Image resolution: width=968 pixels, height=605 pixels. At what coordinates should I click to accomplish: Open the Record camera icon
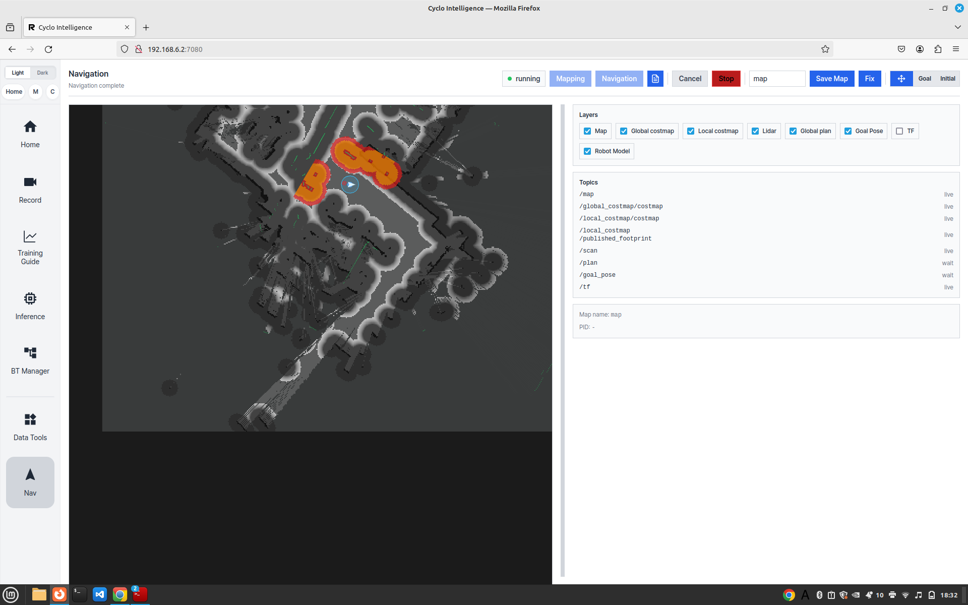pos(30,182)
